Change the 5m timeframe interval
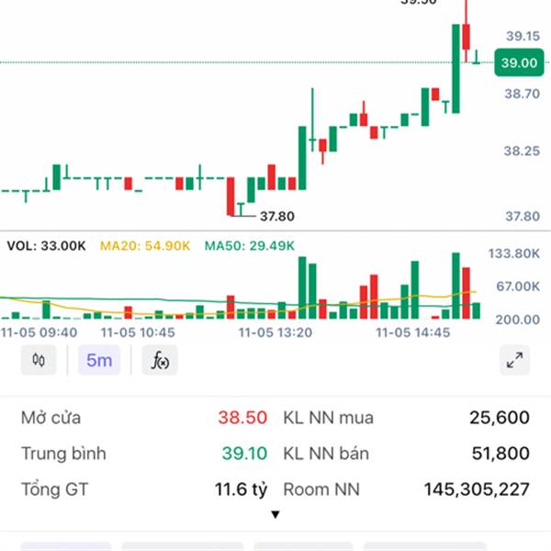551x551 pixels. tap(99, 360)
